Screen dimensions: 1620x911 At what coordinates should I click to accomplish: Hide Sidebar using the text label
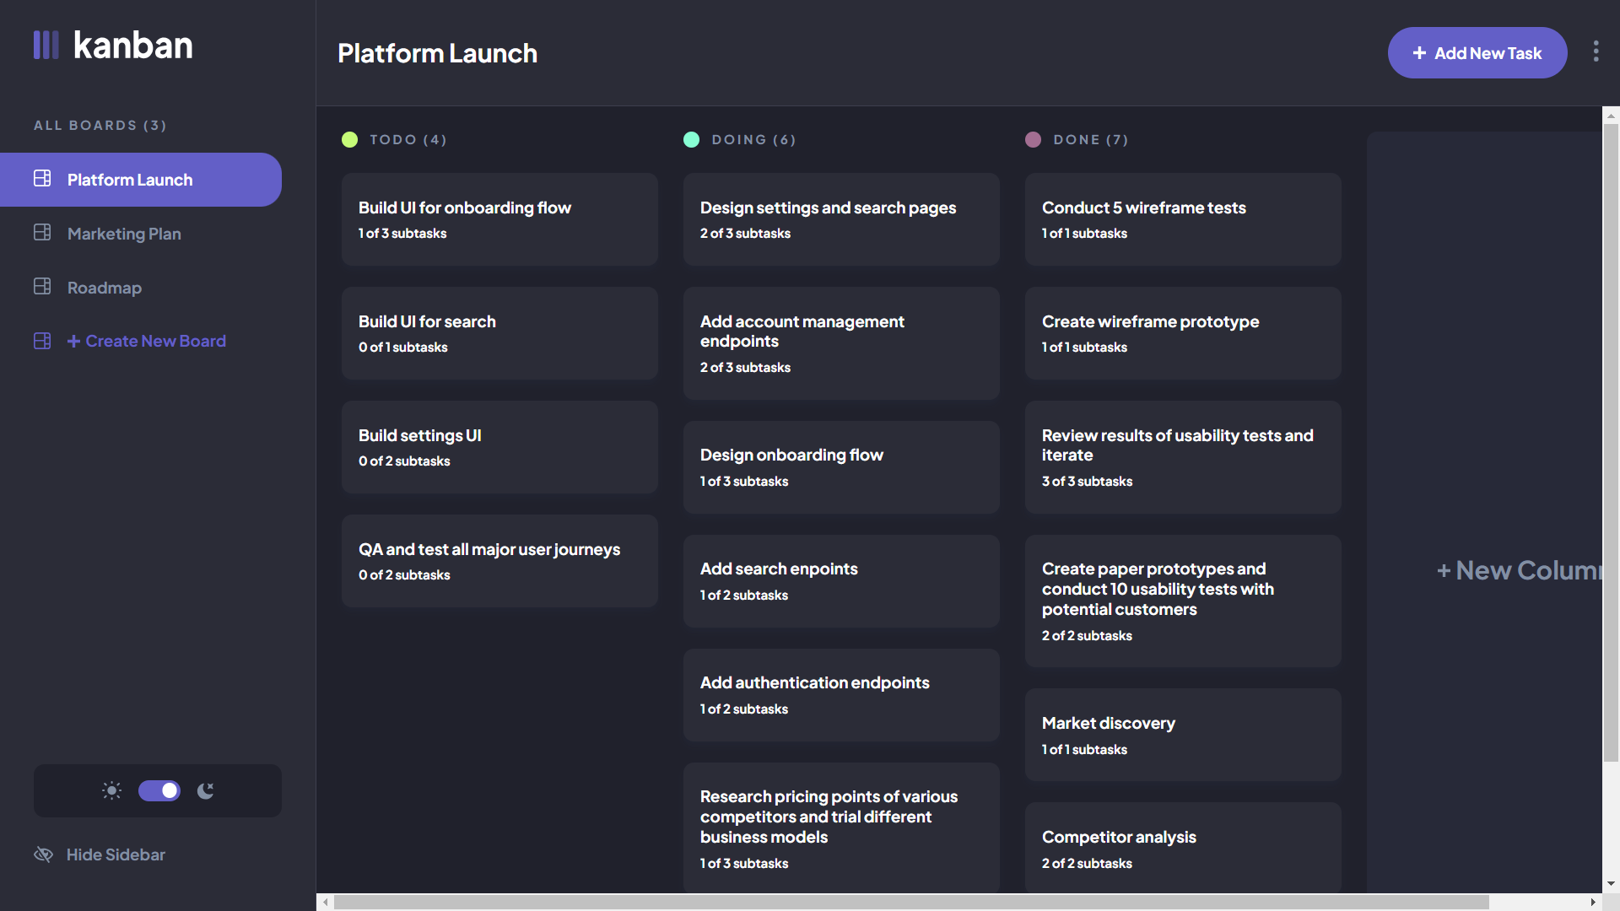point(116,854)
